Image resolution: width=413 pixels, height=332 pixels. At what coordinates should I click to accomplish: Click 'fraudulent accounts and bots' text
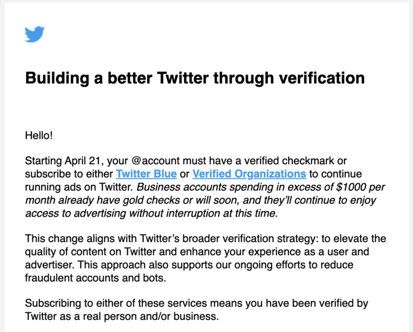(x=95, y=278)
